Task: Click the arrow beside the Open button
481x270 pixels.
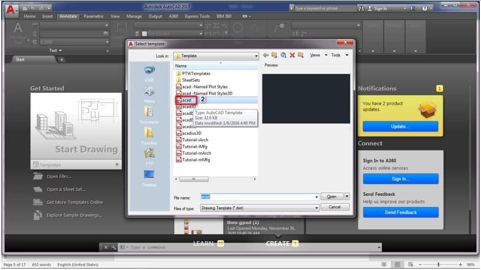Action: [347, 196]
